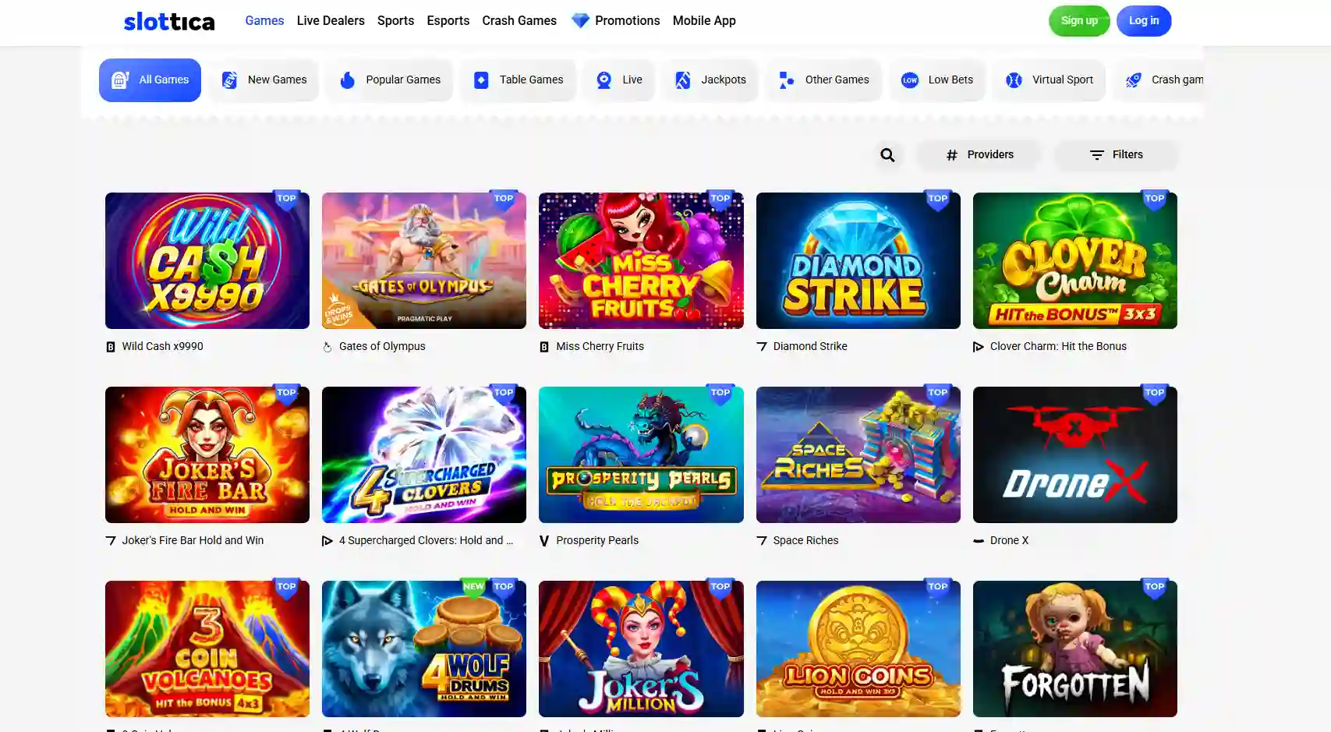
Task: Open the Providers dropdown
Action: pyautogui.click(x=979, y=155)
